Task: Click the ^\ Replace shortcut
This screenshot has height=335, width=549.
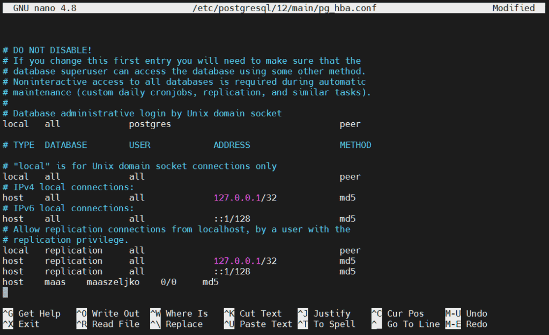Action: (x=176, y=324)
